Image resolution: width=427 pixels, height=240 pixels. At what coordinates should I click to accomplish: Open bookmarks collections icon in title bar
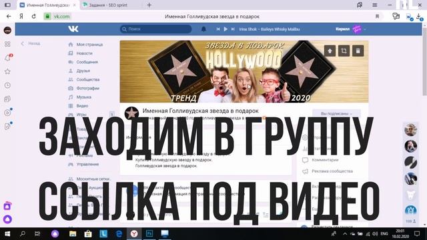[360, 5]
